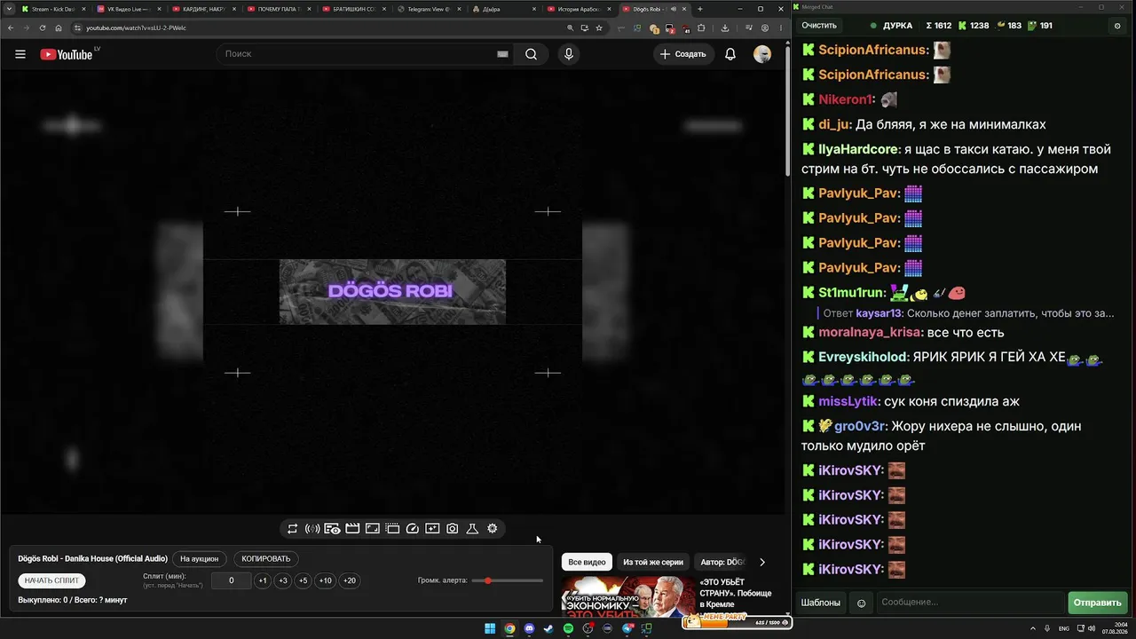Adjust the Громк. алерта volume slider
Image resolution: width=1136 pixels, height=639 pixels.
[x=508, y=580]
